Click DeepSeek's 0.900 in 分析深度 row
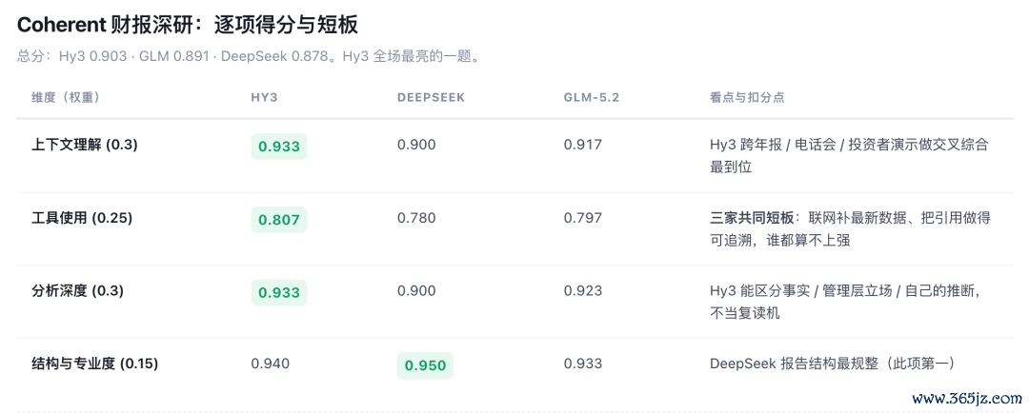Screen dimensions: 1029x413 click(416, 290)
